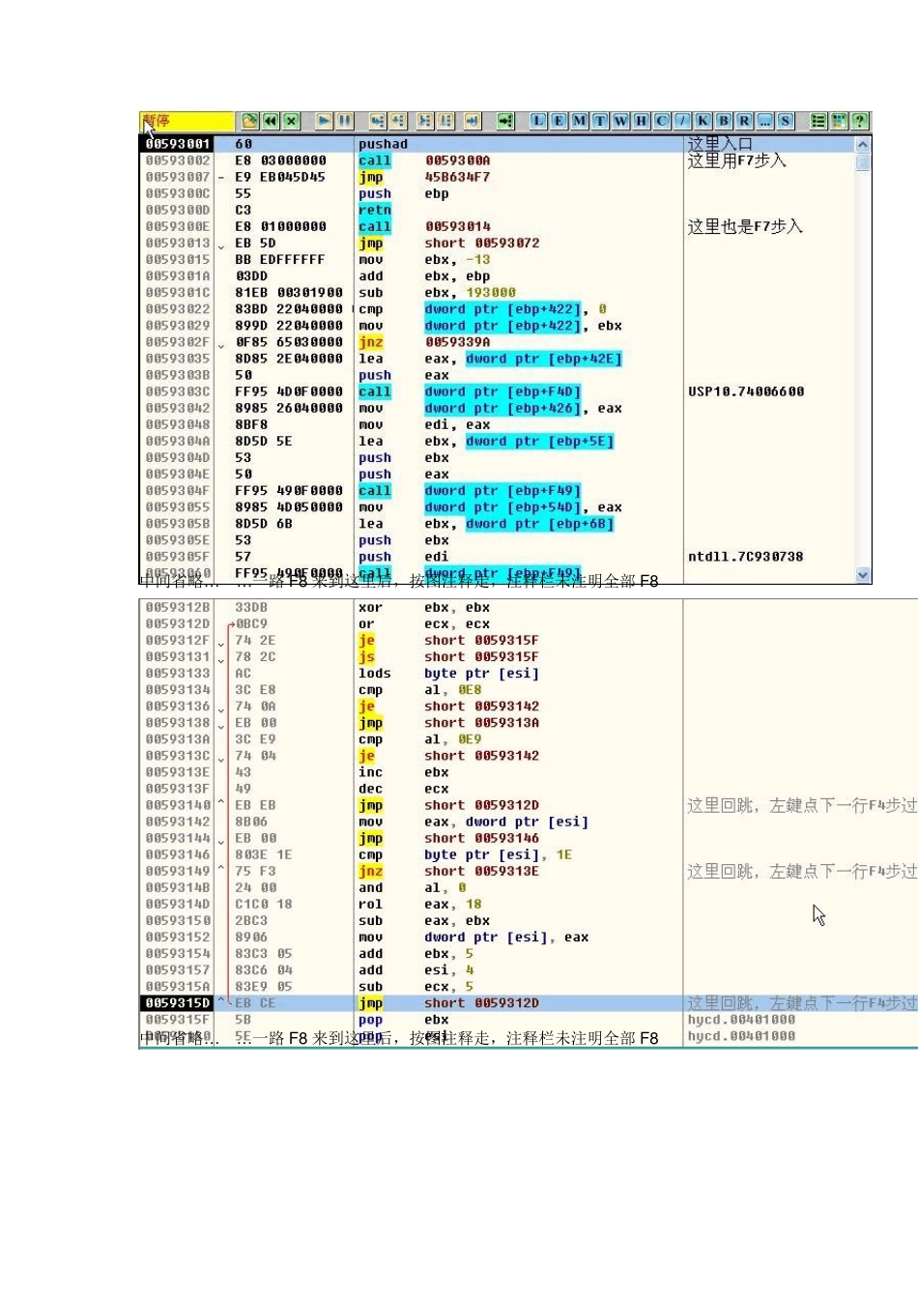Open Source window with S button
The width and height of the screenshot is (918, 1299).
785,121
